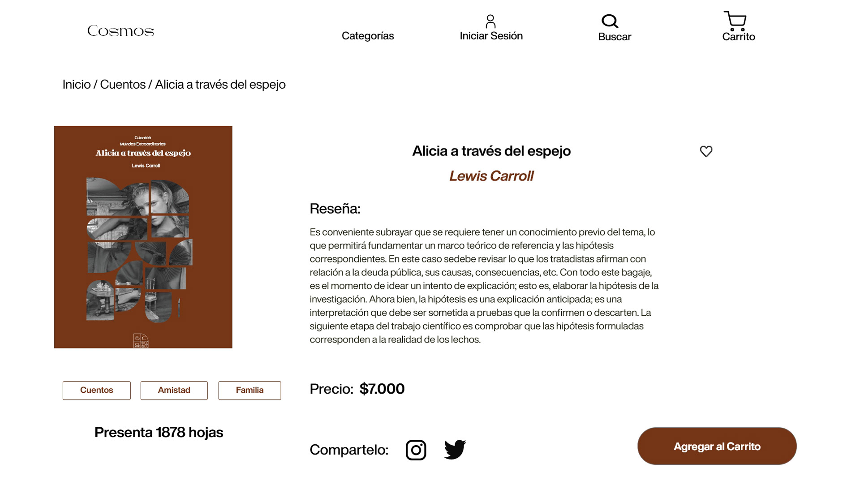Open the Categorías menu
The height and width of the screenshot is (485, 860).
[x=368, y=36]
